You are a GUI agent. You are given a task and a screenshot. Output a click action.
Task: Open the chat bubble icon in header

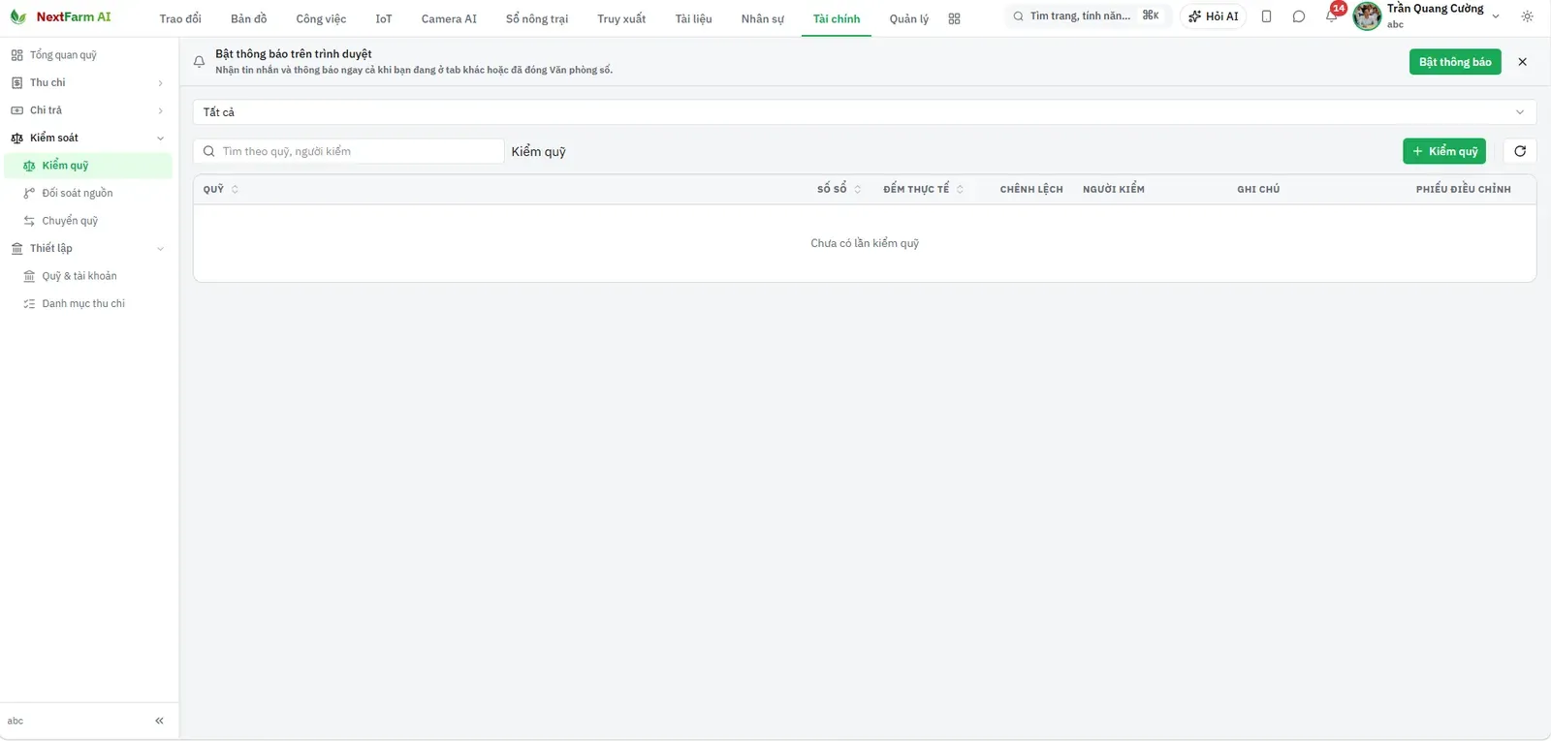pyautogui.click(x=1299, y=16)
